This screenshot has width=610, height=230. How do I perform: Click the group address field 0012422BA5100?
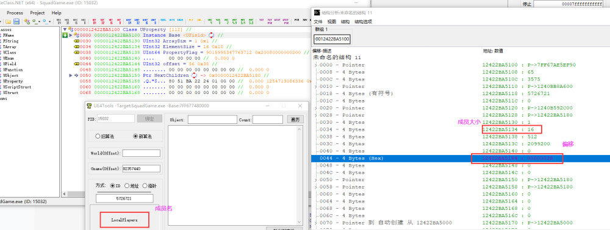332,39
